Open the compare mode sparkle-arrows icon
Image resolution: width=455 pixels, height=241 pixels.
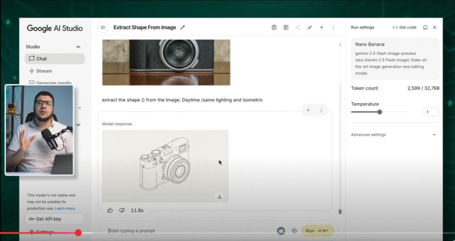click(310, 28)
